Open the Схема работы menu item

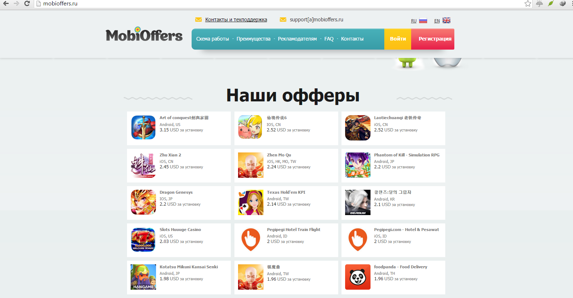coord(213,39)
